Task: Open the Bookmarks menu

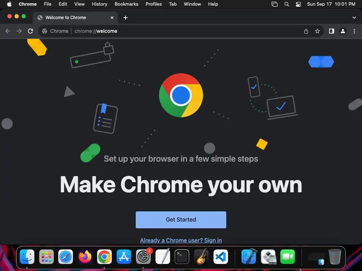Action: 126,4
